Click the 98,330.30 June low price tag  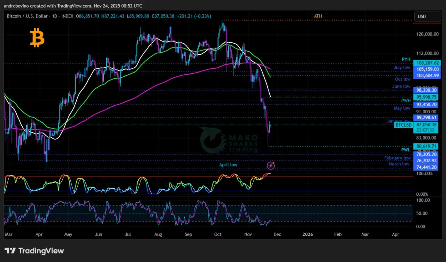427,90
